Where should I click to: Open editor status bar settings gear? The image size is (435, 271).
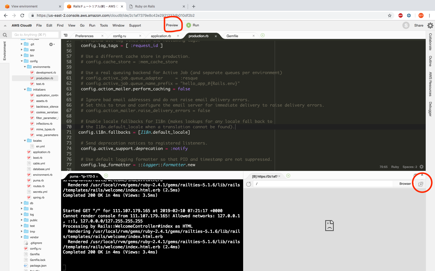click(422, 167)
